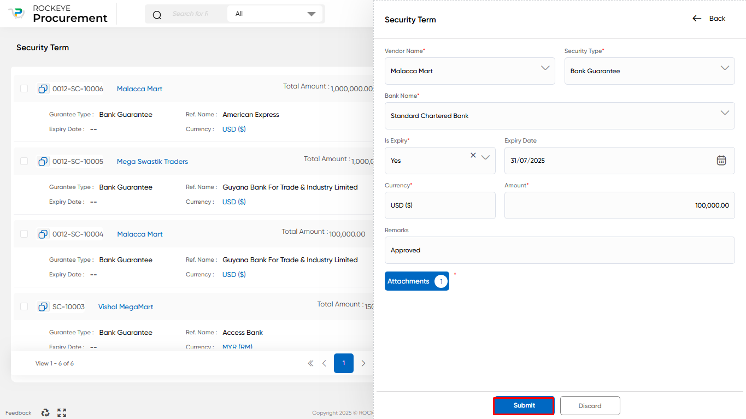Viewport: 746px width, 419px height.
Task: Click the Submit button
Action: tap(524, 405)
